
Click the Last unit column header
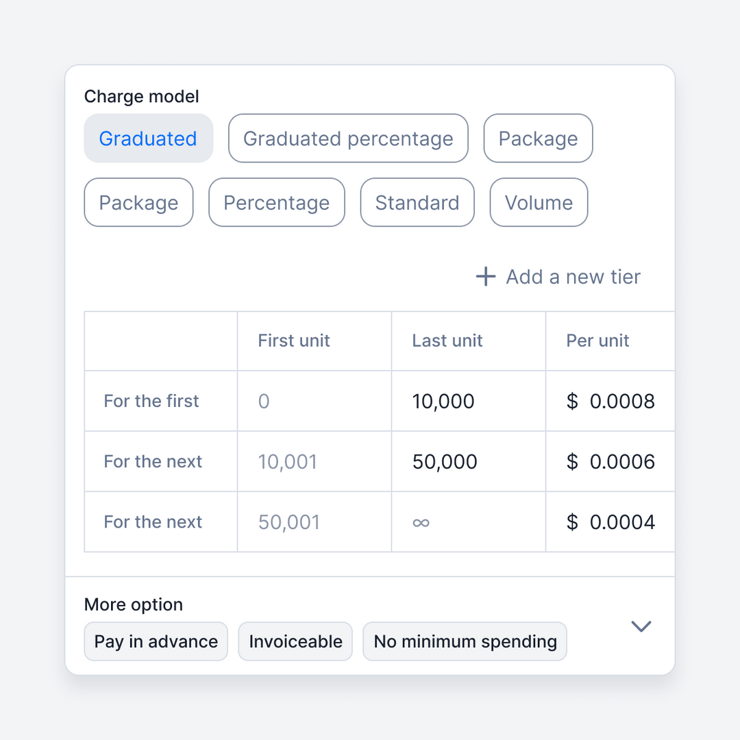447,341
